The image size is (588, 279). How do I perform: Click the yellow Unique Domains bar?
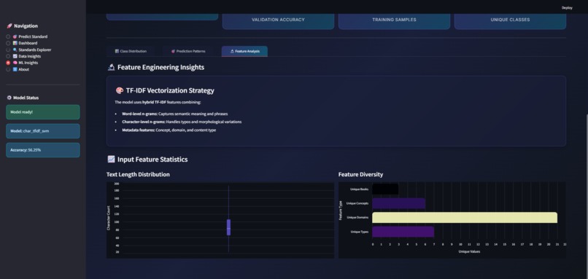point(465,218)
